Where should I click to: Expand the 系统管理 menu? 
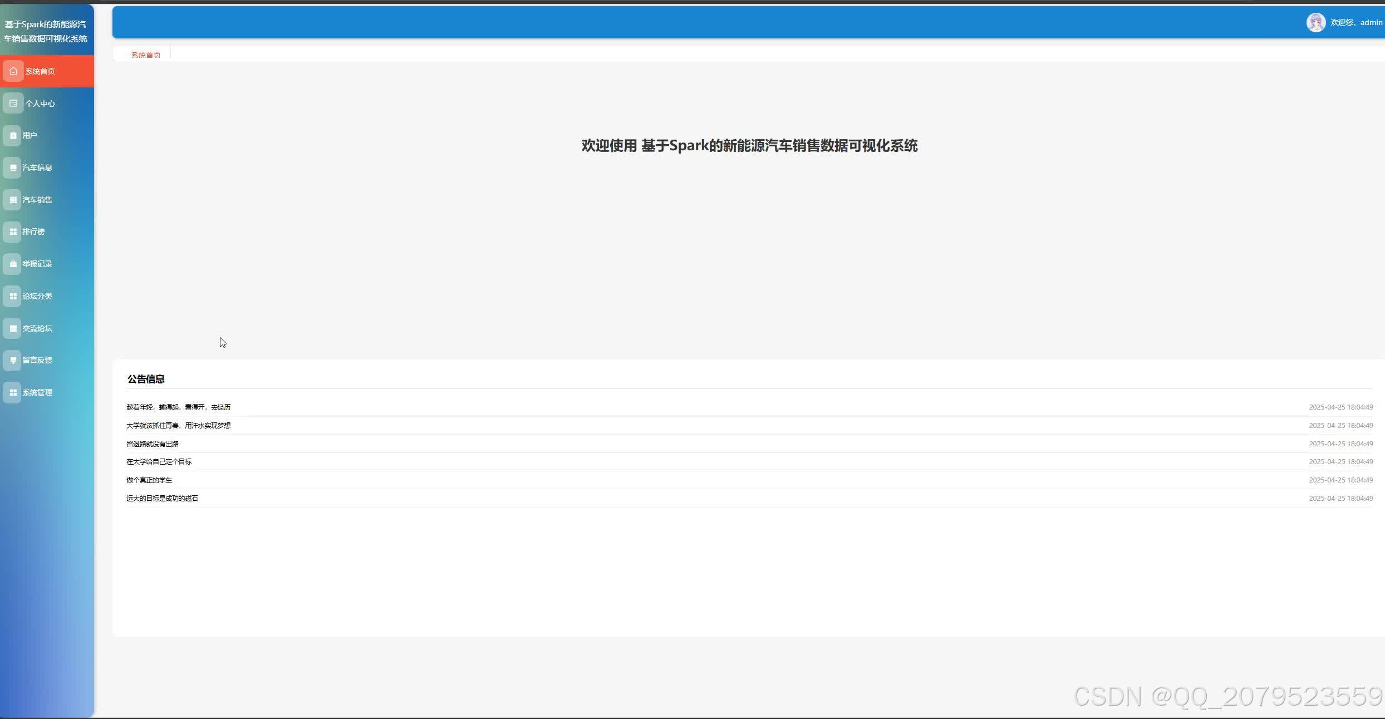tap(37, 392)
